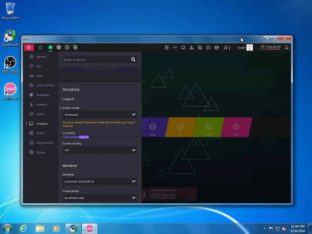This screenshot has height=234, width=312.
Task: Open the rankings podium icon
Action: pos(192,48)
